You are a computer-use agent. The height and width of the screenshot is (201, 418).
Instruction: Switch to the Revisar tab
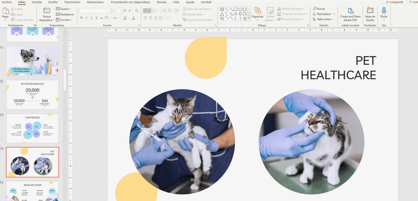coord(162,2)
